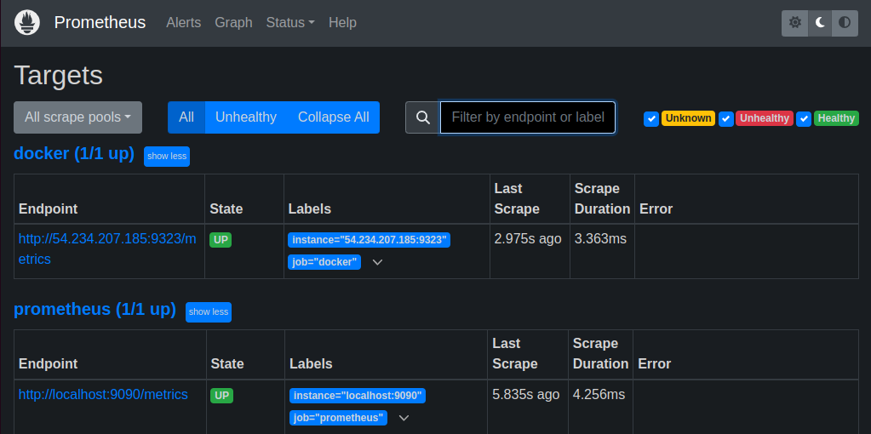
Task: Open the All scrape pools dropdown
Action: coord(77,117)
